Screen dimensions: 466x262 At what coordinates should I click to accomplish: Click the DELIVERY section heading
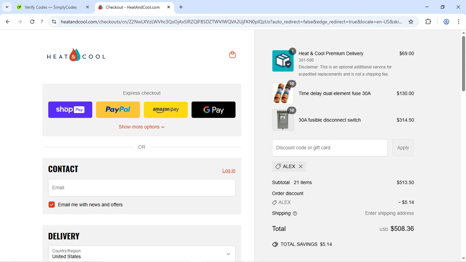pyautogui.click(x=64, y=236)
